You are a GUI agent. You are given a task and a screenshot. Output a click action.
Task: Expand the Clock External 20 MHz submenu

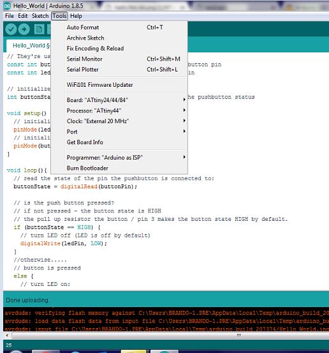119,121
